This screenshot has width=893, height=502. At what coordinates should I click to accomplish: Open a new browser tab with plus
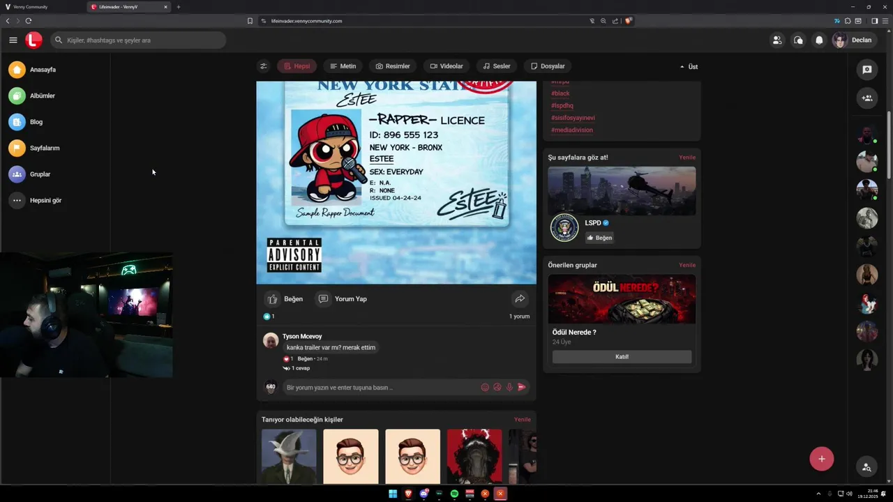(179, 7)
